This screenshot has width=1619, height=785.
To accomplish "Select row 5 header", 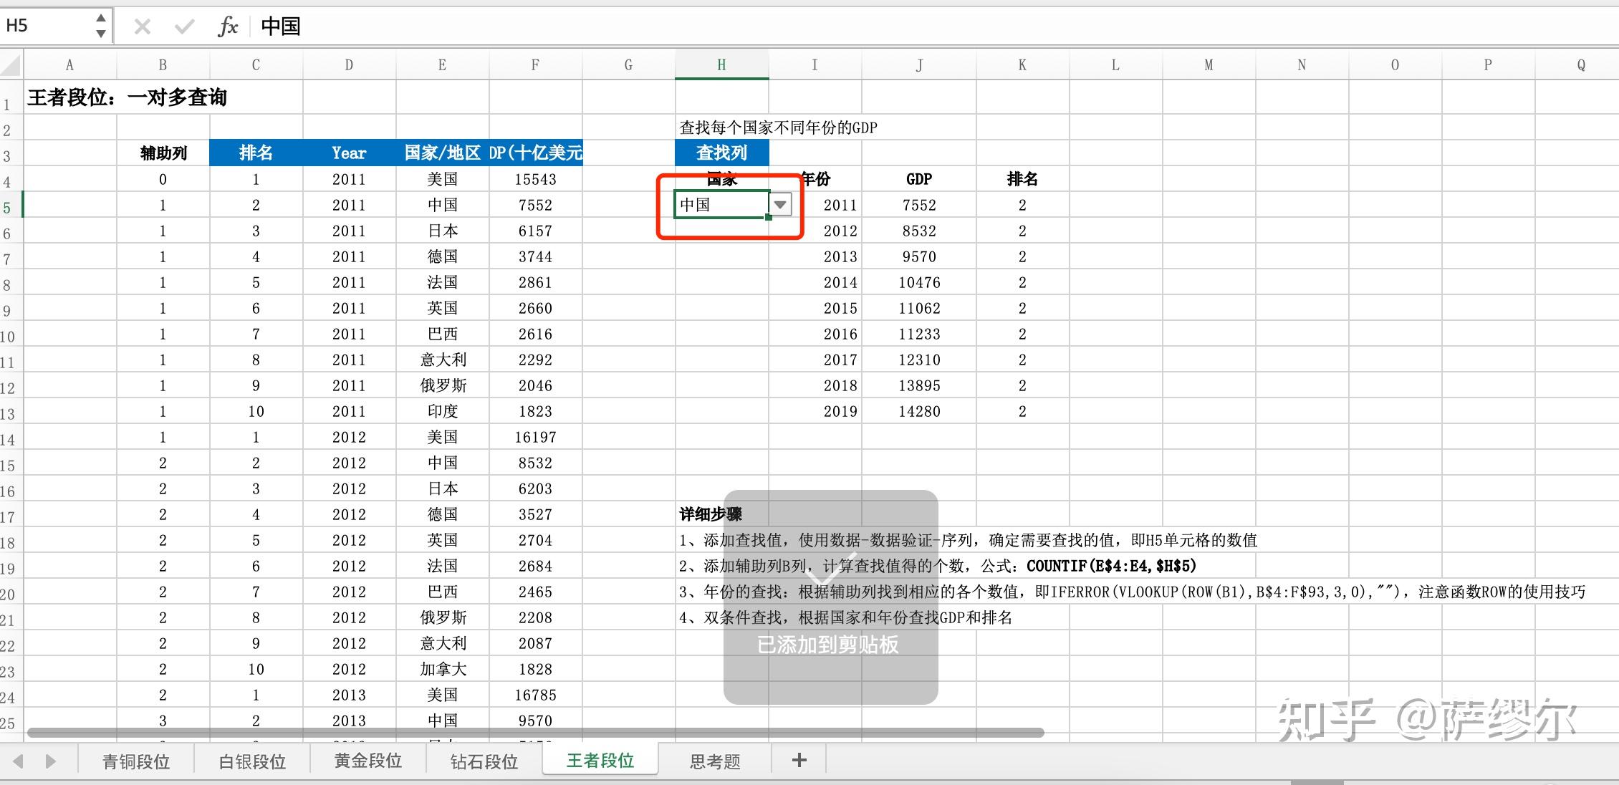I will (x=10, y=207).
